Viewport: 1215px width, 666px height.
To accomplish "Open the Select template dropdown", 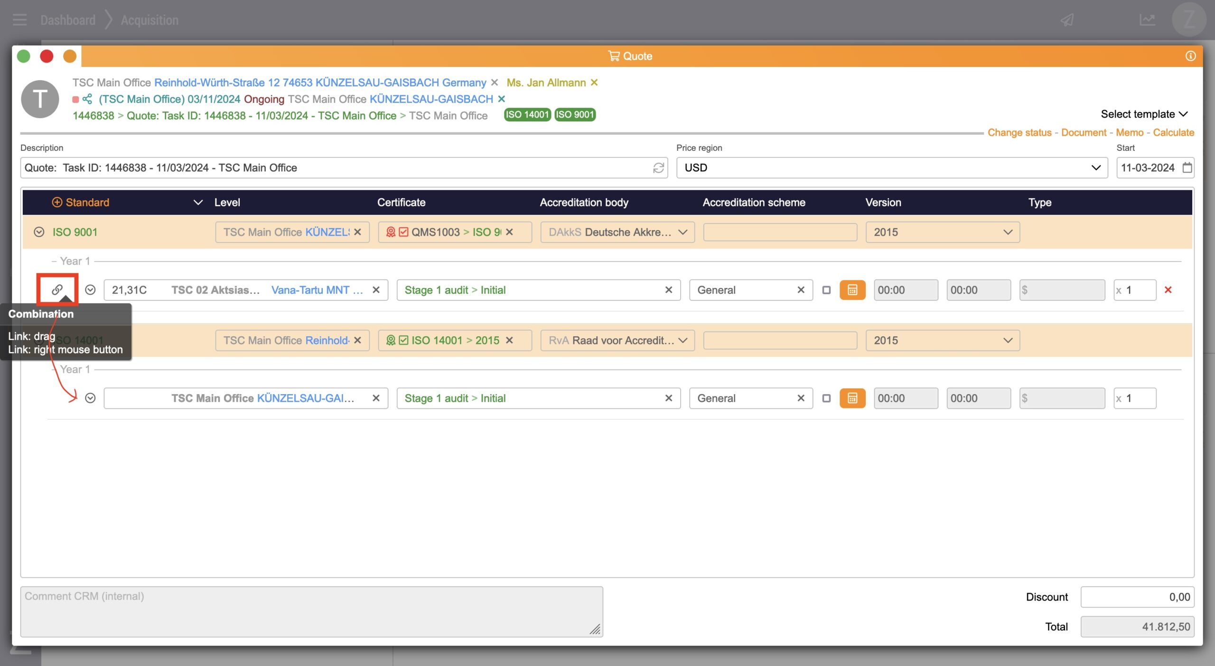I will (x=1144, y=114).
